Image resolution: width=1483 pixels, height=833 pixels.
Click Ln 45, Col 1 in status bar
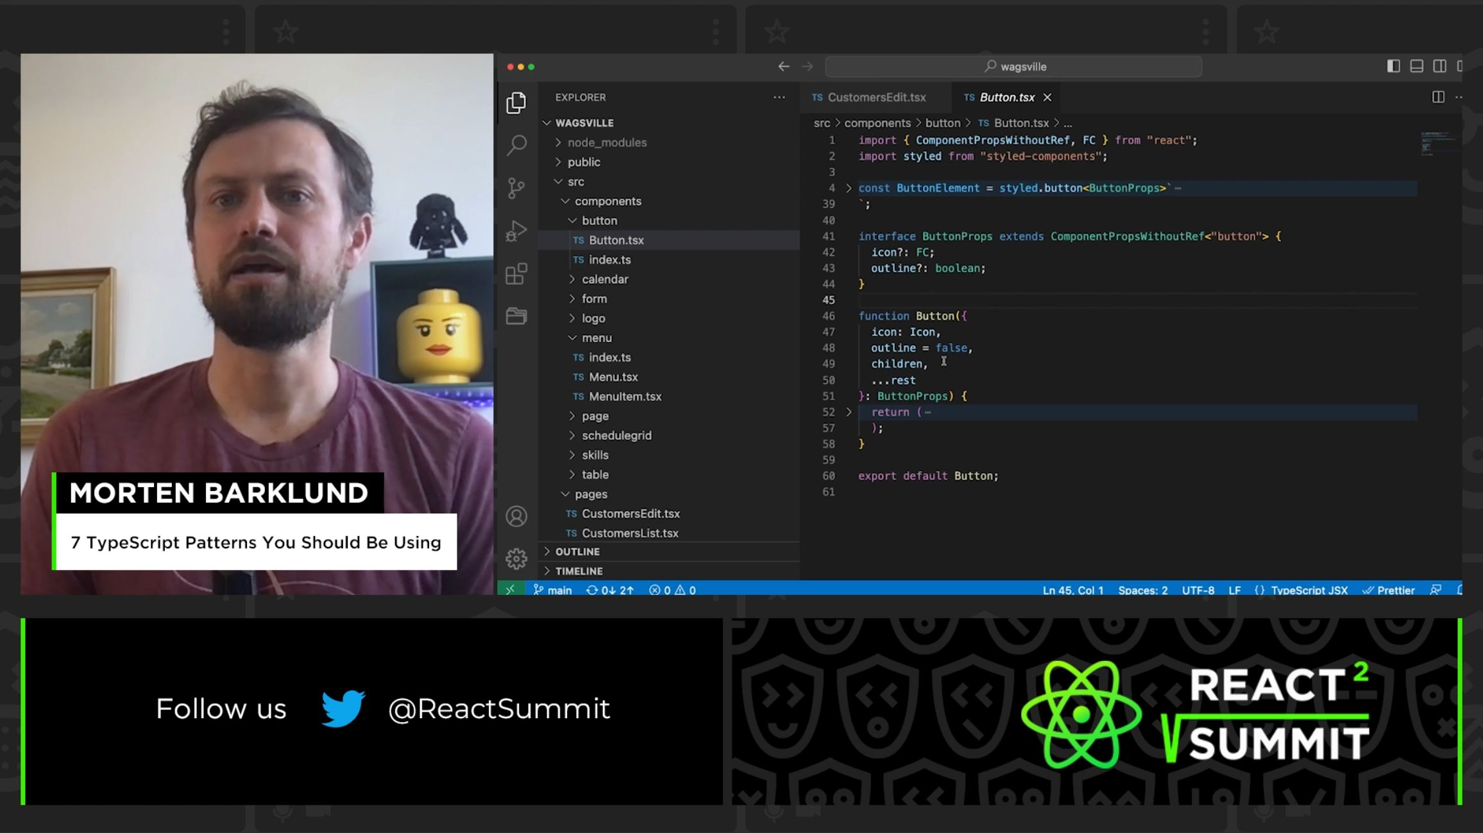pos(1073,590)
